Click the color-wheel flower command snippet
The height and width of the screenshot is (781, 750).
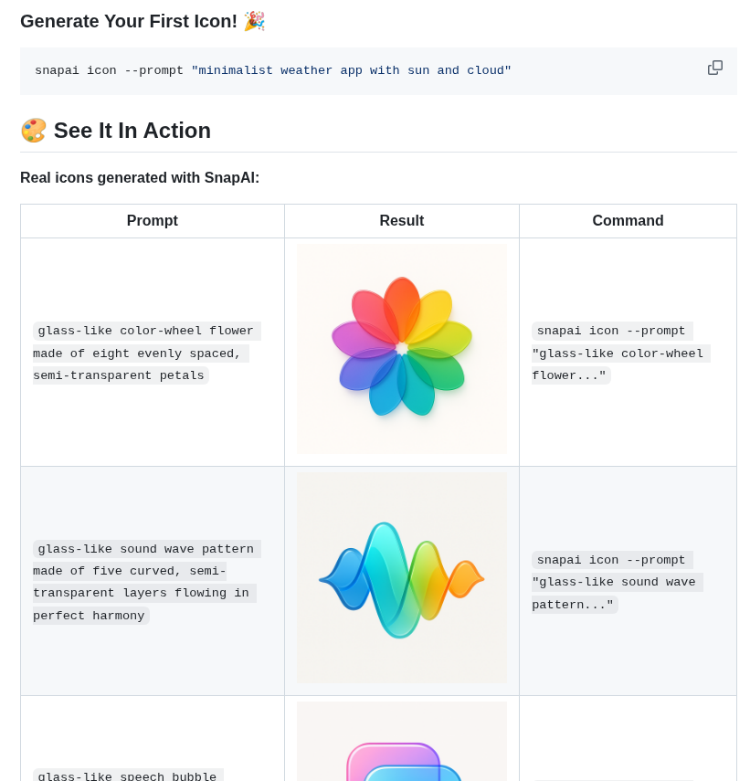620,354
